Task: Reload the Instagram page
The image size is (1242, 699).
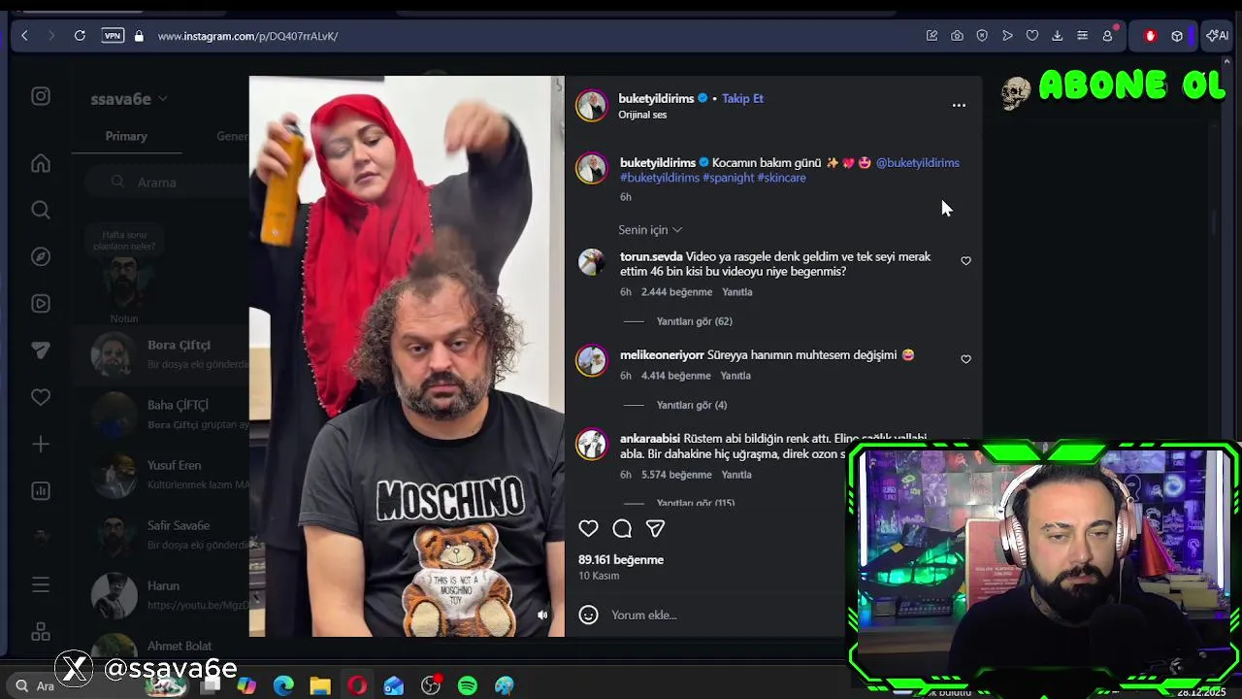Action: click(x=80, y=36)
